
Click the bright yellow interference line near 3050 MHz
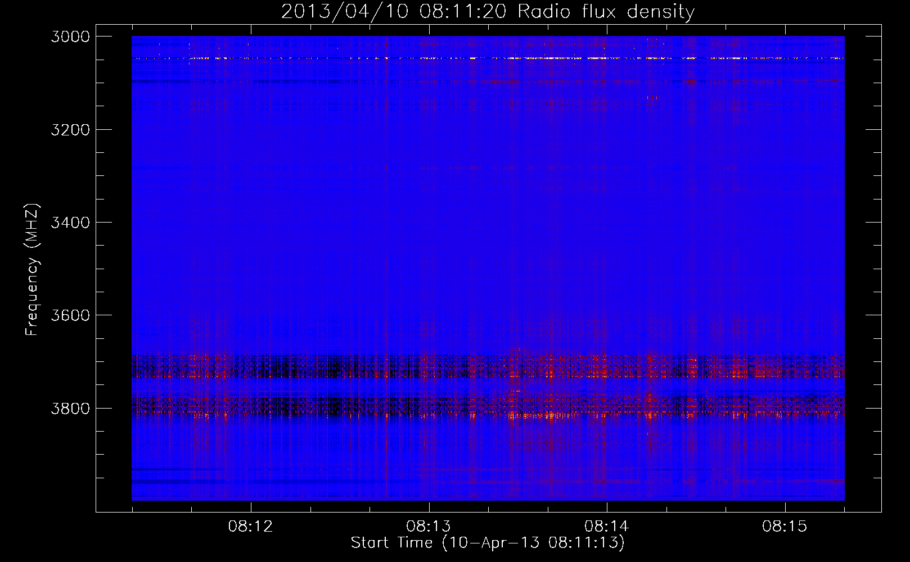488,58
